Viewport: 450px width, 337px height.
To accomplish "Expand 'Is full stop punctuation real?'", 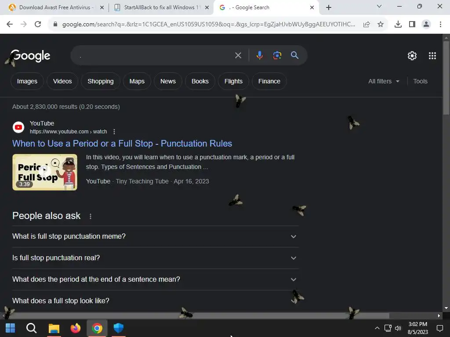I will [x=155, y=258].
